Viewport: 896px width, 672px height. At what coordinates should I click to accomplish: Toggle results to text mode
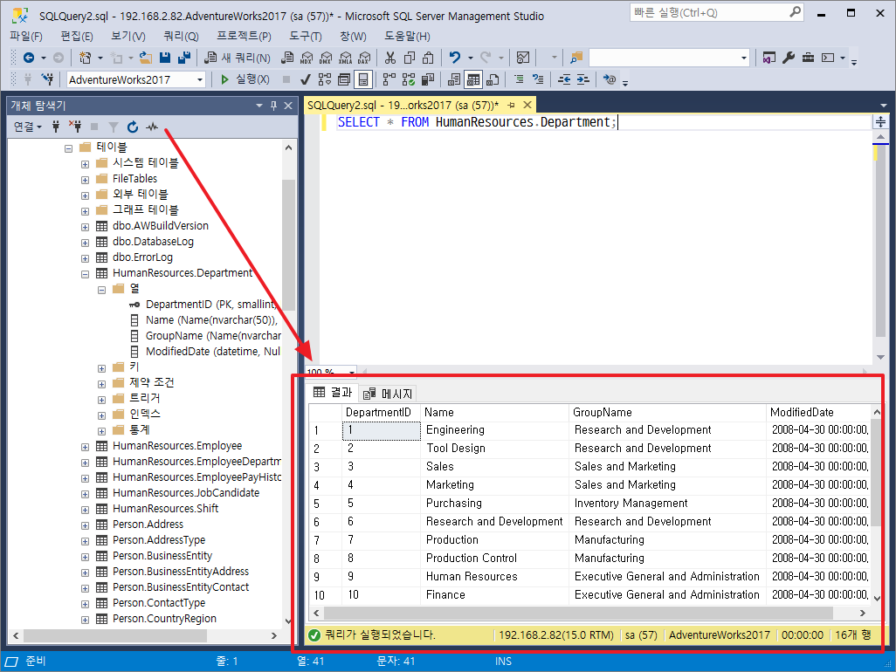coord(454,79)
